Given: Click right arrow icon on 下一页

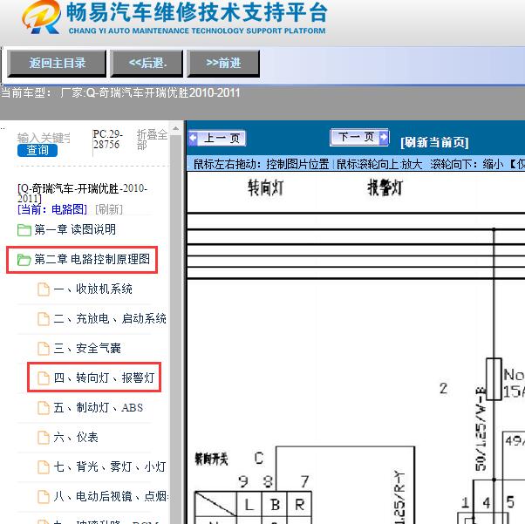Looking at the screenshot, I should (384, 137).
